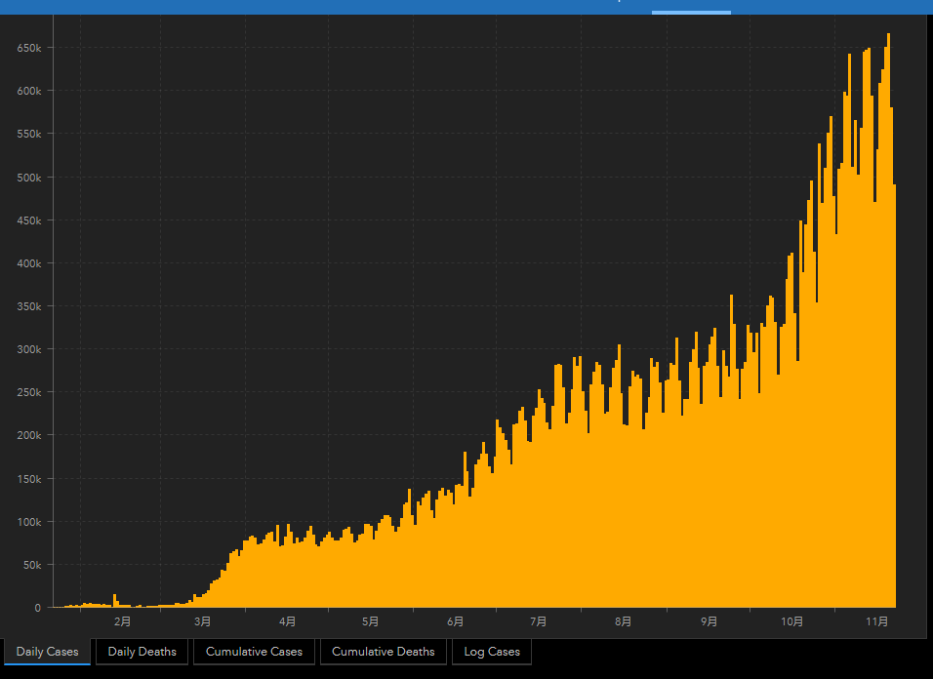The width and height of the screenshot is (933, 679).
Task: Click the small isolated spike bar in February
Action: pos(115,601)
